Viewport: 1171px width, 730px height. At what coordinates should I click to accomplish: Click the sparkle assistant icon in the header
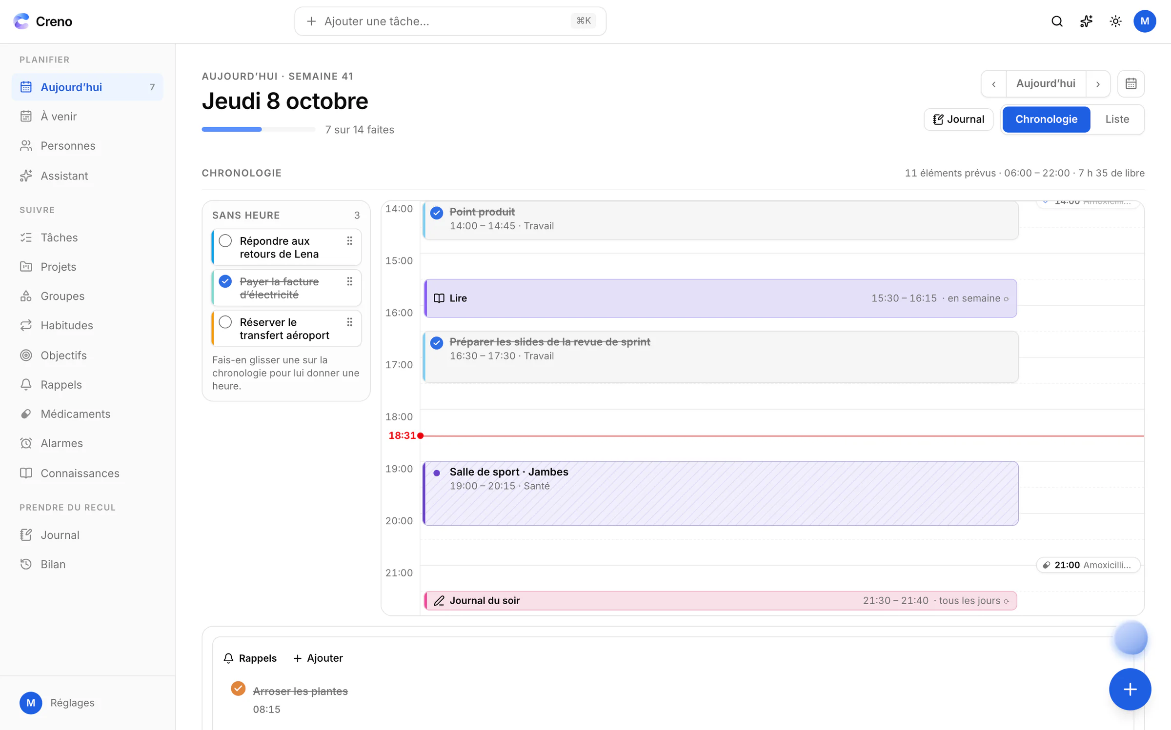pos(1086,21)
